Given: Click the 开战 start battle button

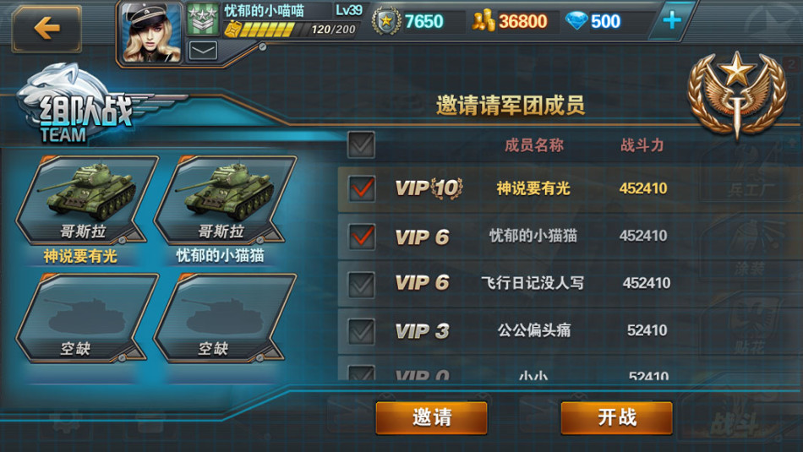Looking at the screenshot, I should click(x=616, y=417).
